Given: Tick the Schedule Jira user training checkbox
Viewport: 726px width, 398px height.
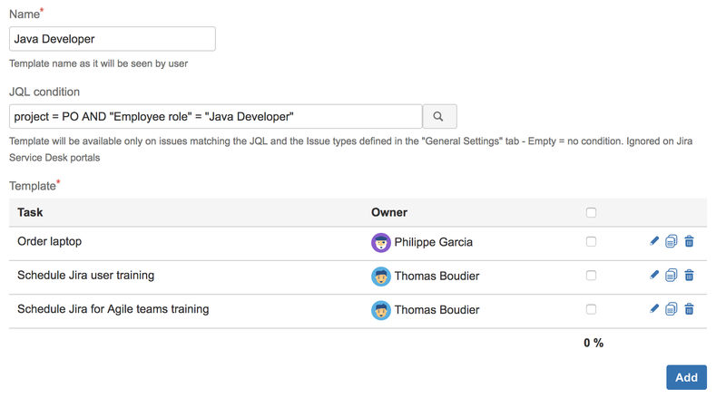Looking at the screenshot, I should [x=591, y=276].
